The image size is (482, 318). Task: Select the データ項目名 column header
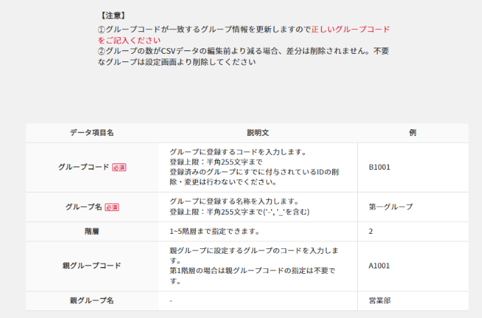(x=92, y=132)
